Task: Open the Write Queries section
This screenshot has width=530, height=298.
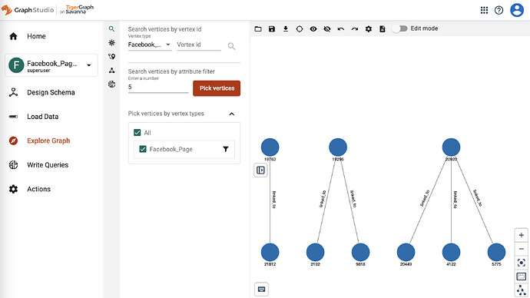Action: pos(48,165)
